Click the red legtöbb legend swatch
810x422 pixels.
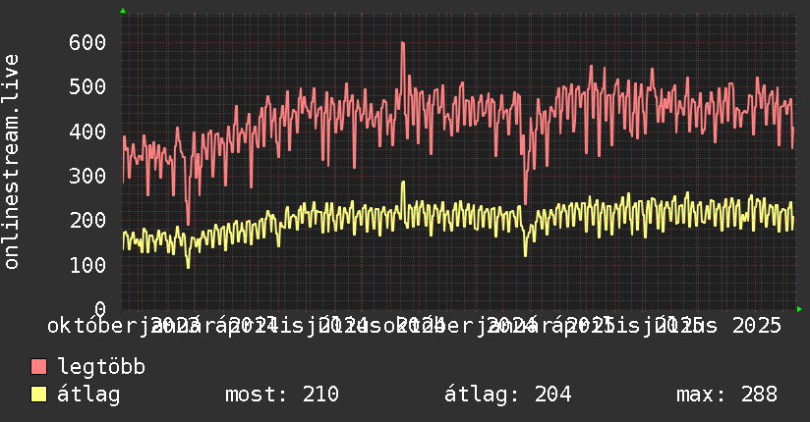tap(38, 366)
